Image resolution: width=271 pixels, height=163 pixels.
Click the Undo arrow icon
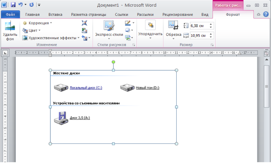20,5
